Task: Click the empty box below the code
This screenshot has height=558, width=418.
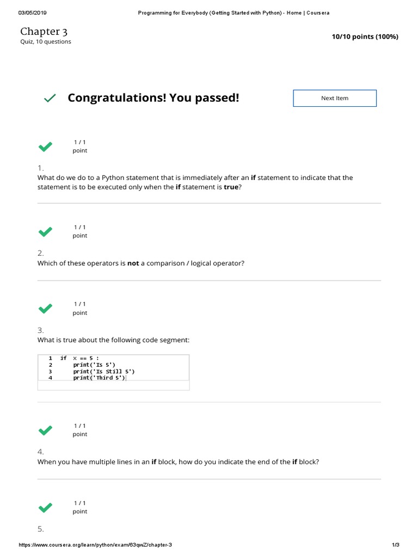Action: coord(113,386)
